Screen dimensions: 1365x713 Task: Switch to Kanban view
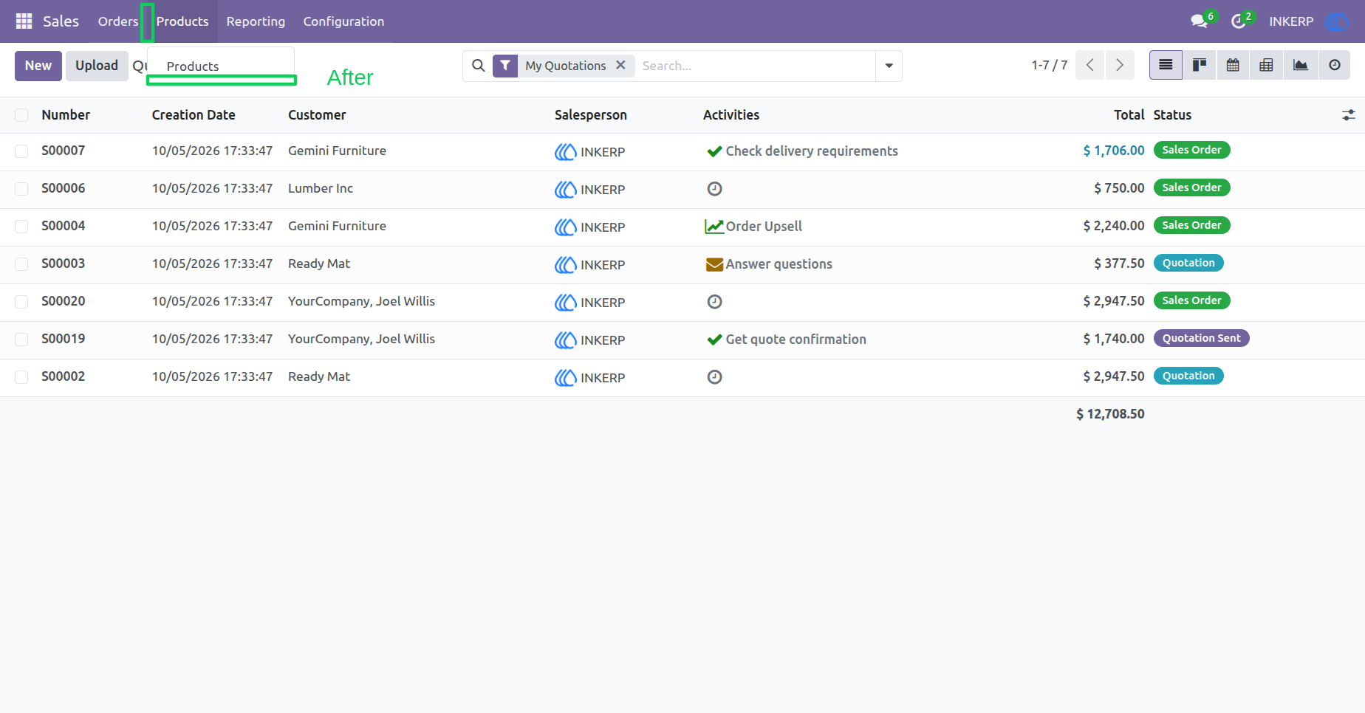point(1200,66)
